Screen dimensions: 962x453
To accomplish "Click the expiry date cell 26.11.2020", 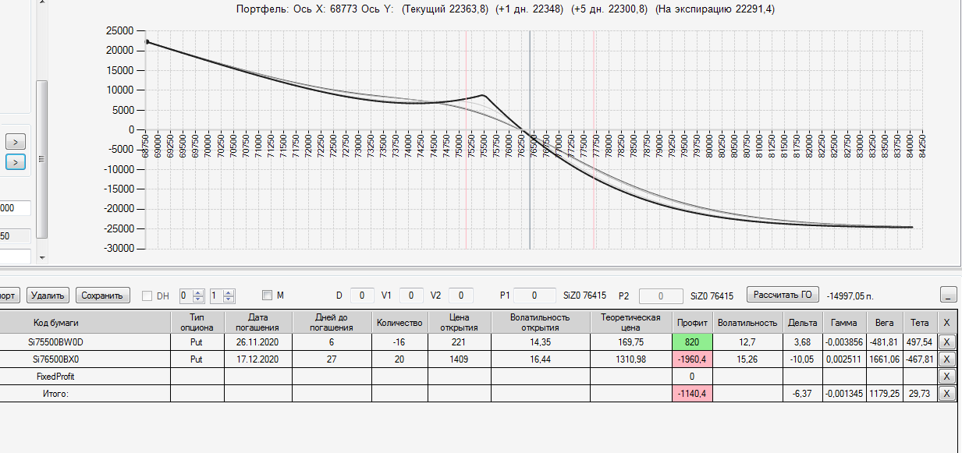I will coord(259,342).
